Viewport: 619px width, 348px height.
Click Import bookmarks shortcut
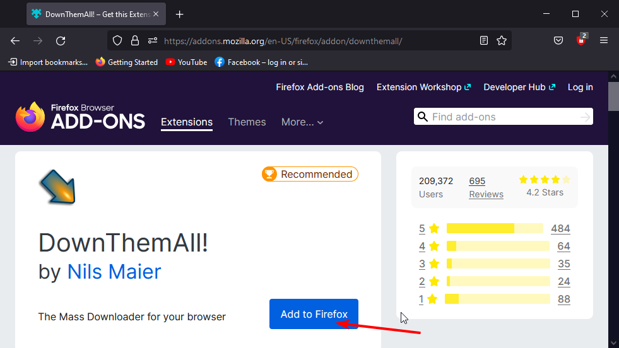[48, 62]
